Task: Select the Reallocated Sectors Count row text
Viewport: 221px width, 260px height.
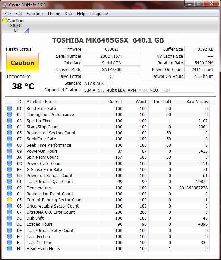Action: [51, 133]
